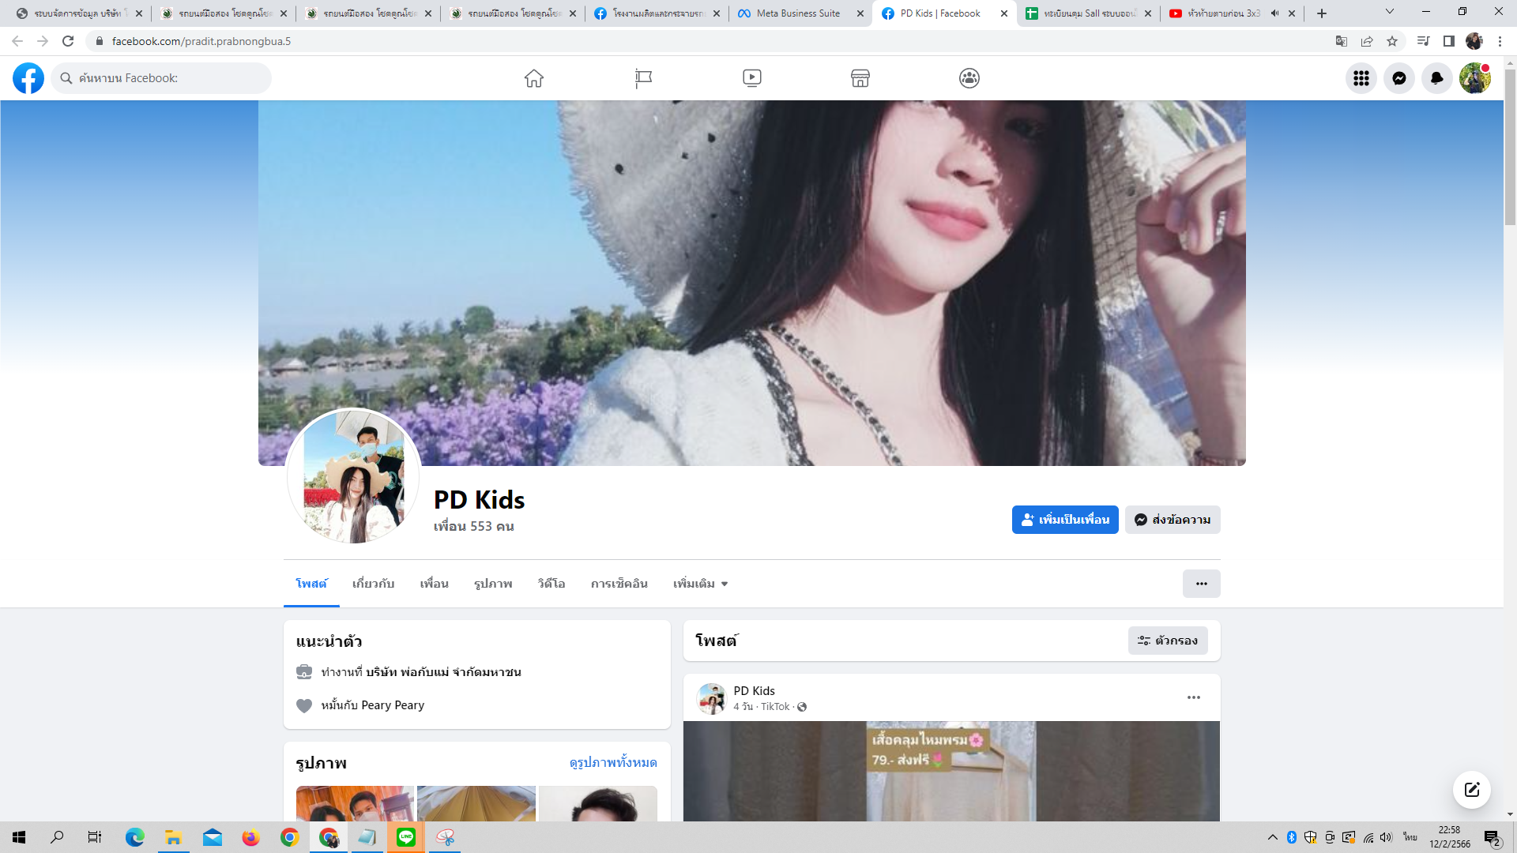Open the Groups icon in top bar
Screen dimensions: 1517x853
coord(969,78)
